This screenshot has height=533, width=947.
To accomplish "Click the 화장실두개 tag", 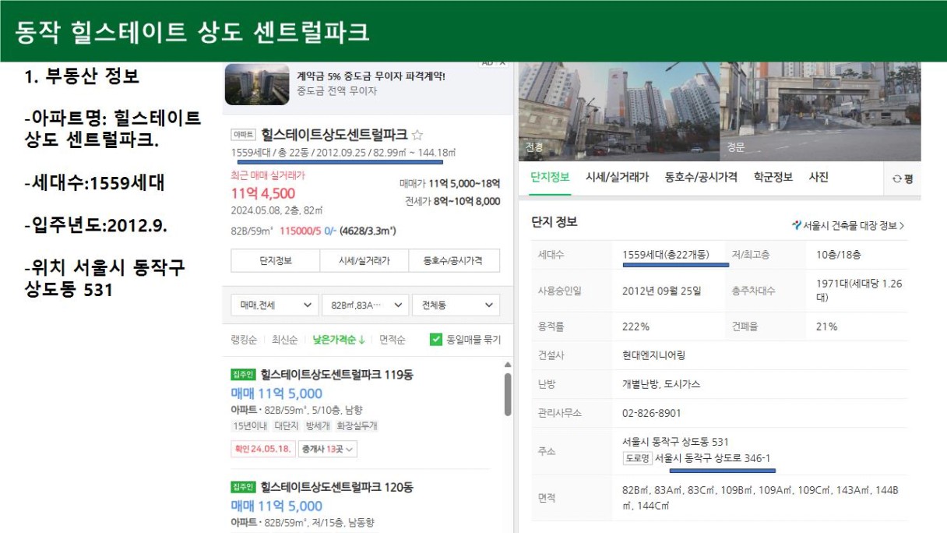I will (x=357, y=426).
